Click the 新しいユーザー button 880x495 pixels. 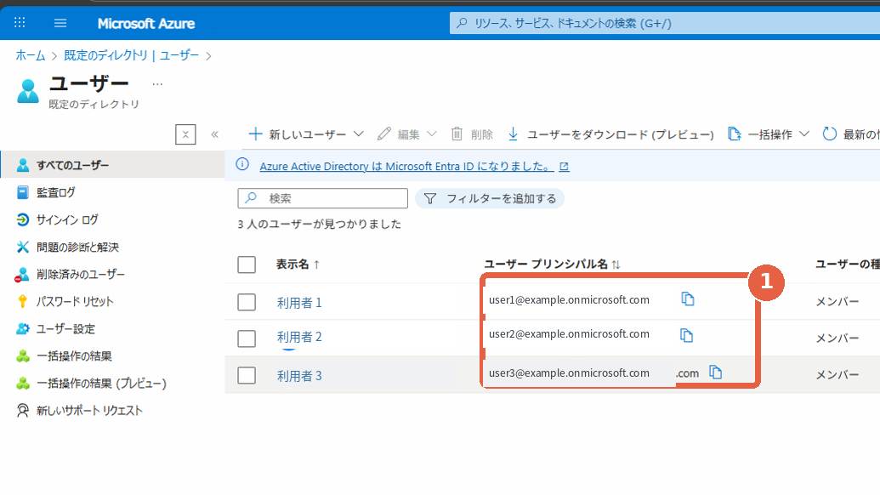298,134
